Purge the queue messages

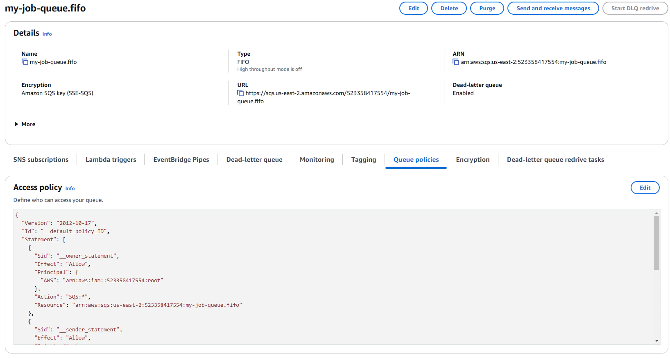487,8
